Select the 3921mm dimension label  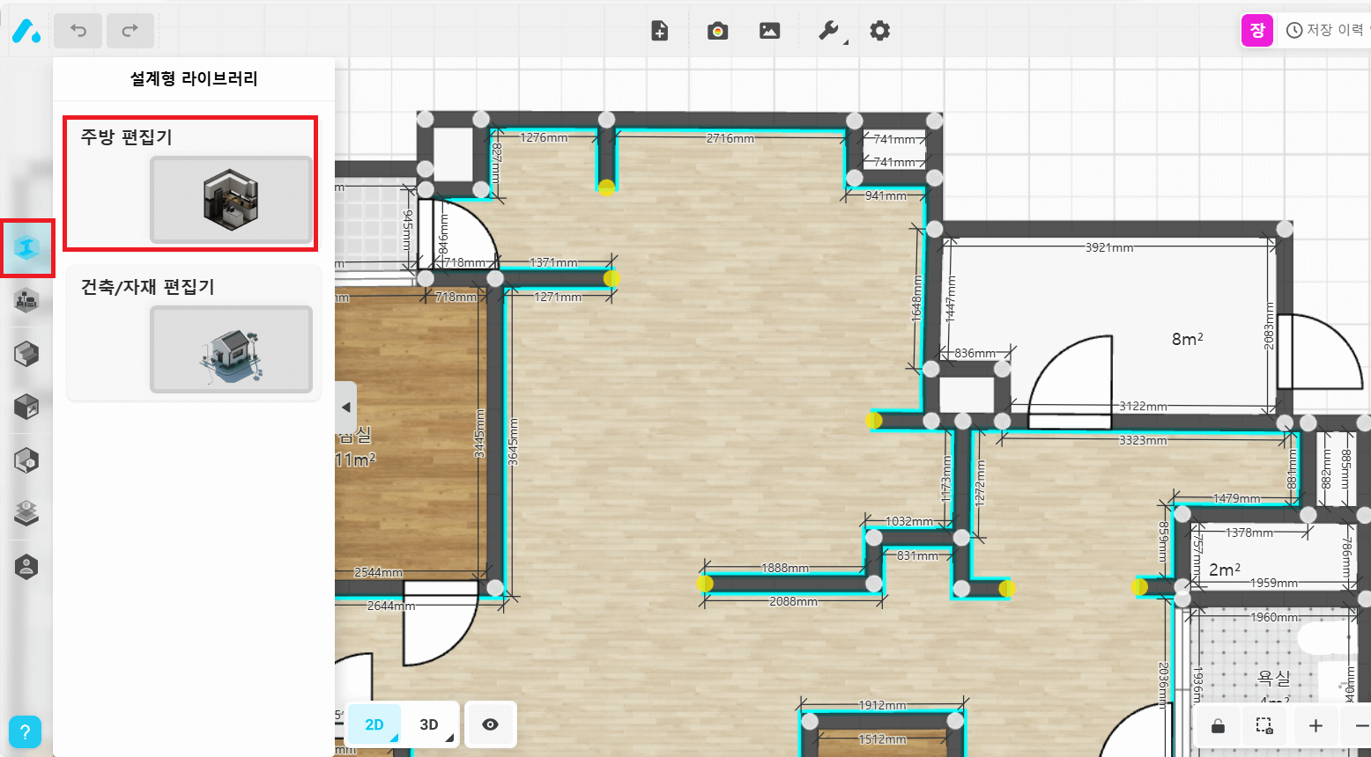[x=1109, y=247]
